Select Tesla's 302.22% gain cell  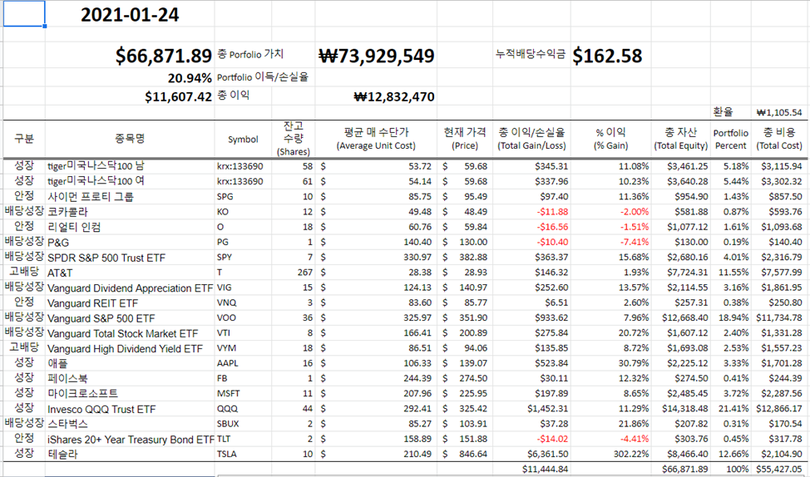pyautogui.click(x=610, y=454)
